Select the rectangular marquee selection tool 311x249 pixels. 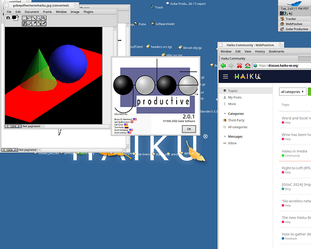24,18
